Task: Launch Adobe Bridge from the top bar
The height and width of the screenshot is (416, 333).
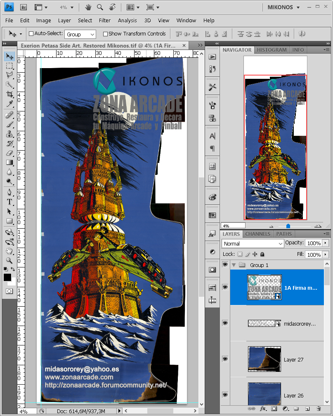Action: pos(24,7)
